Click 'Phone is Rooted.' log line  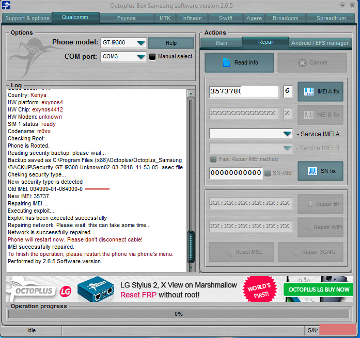tap(28, 146)
